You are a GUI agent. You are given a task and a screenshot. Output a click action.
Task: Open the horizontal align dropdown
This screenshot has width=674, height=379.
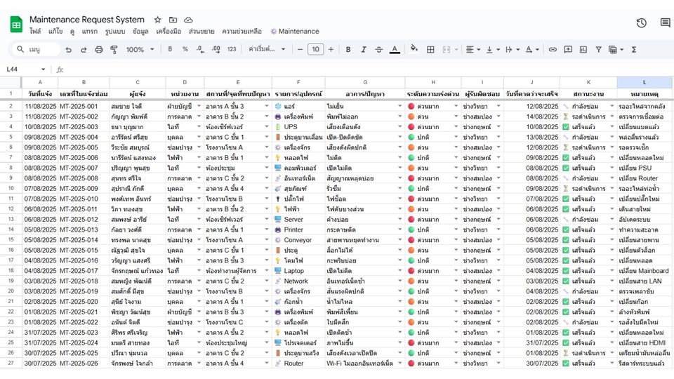coord(473,49)
